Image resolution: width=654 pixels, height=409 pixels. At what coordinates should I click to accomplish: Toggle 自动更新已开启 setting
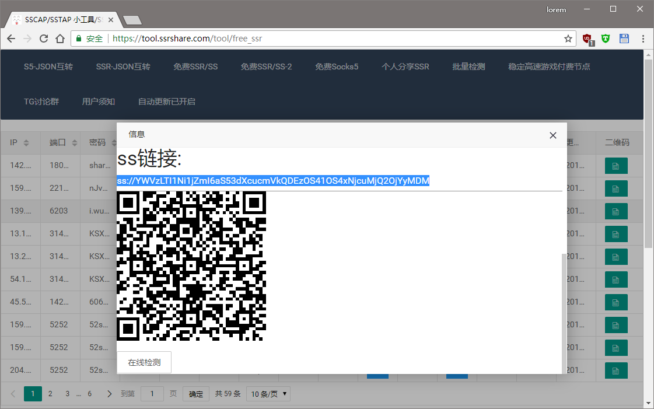tap(167, 102)
